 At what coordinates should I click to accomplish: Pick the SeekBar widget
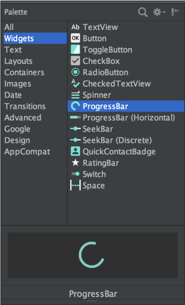[x=92, y=129]
